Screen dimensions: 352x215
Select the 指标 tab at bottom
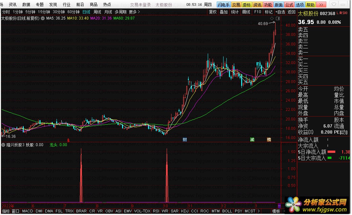coord(6,211)
